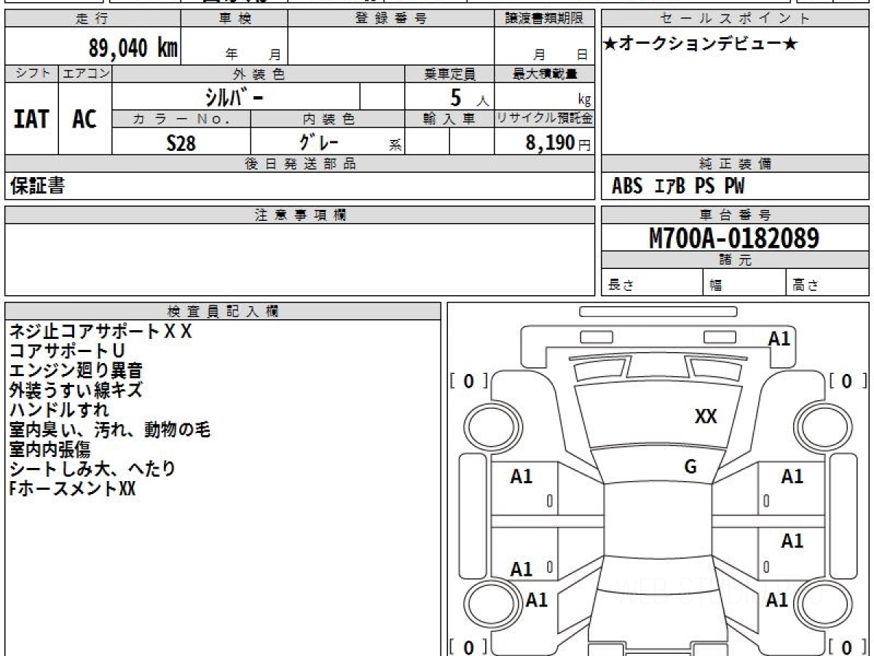Select chassis number M700A-0182089

click(734, 238)
